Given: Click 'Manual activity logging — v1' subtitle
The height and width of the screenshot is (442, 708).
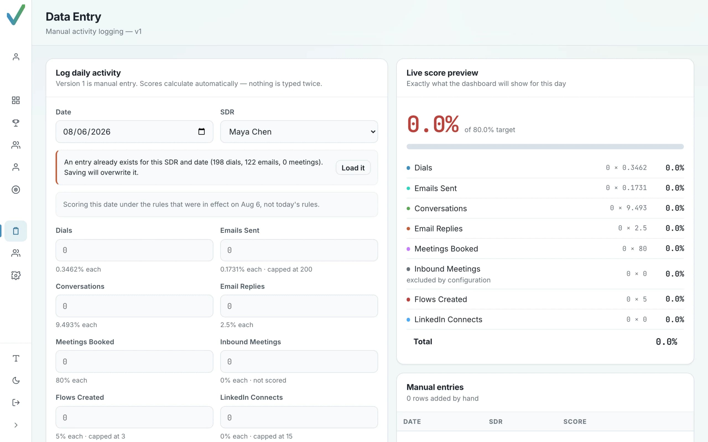Looking at the screenshot, I should 94,31.
